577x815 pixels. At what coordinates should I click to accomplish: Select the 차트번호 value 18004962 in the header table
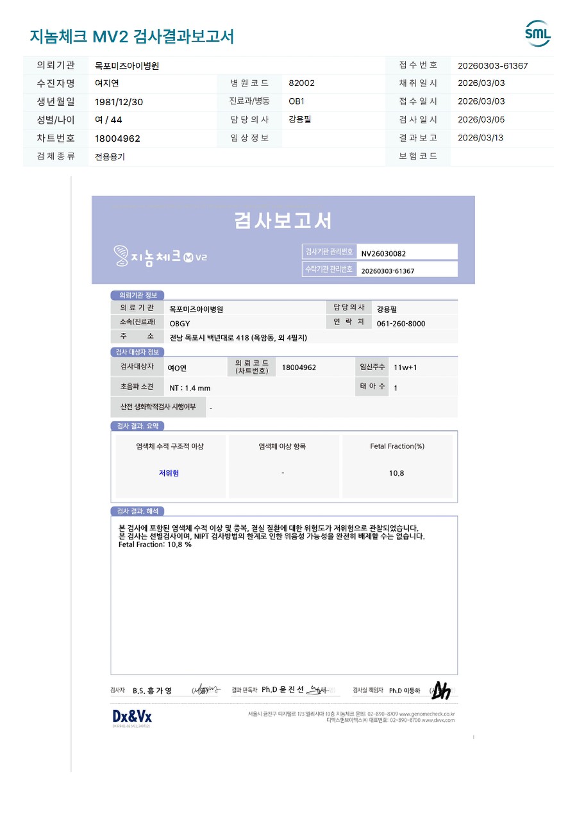click(117, 139)
